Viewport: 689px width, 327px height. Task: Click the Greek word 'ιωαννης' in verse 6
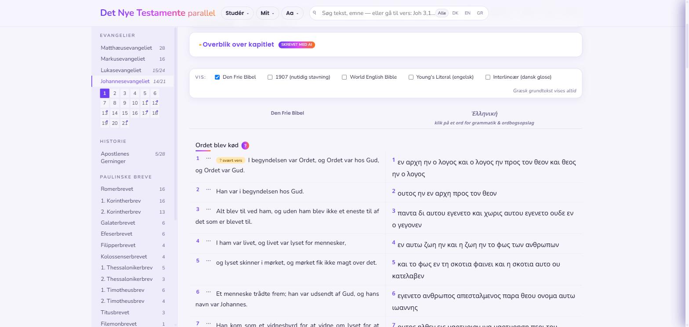pos(405,308)
